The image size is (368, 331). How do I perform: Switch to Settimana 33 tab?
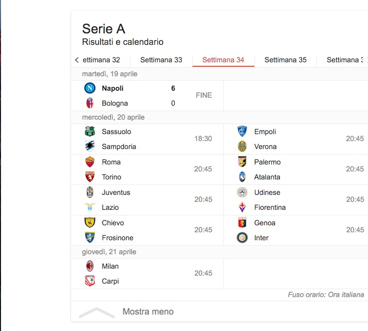tap(161, 60)
